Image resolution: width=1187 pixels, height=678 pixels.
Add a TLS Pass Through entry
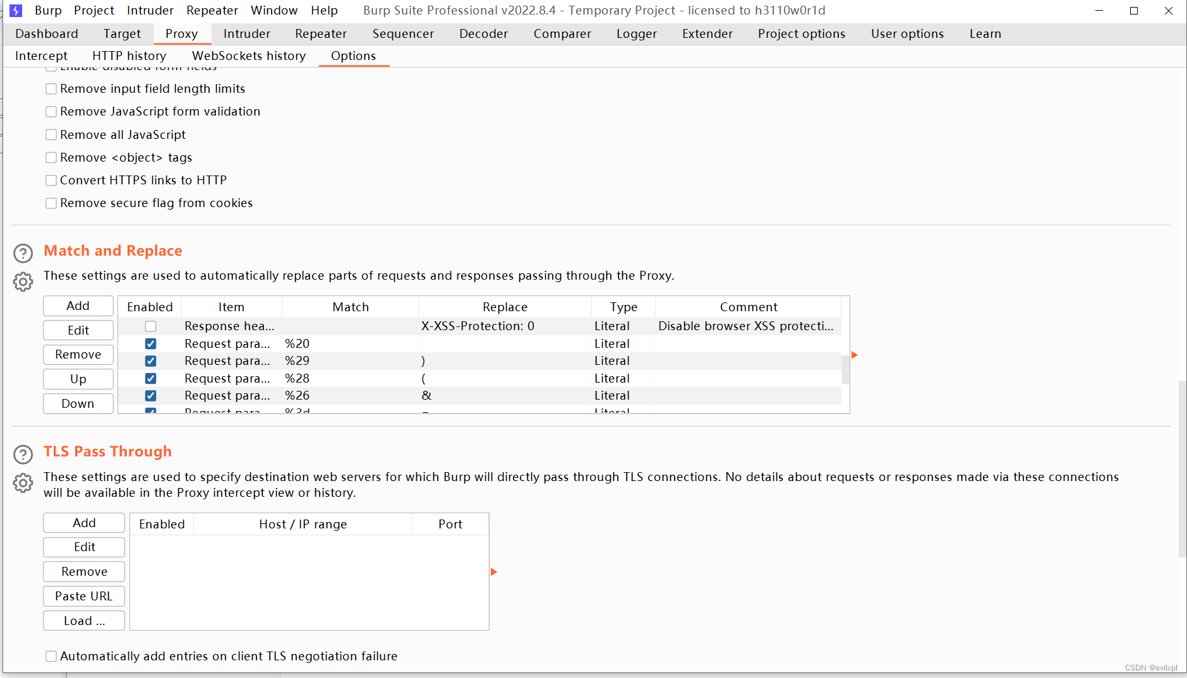click(x=84, y=523)
